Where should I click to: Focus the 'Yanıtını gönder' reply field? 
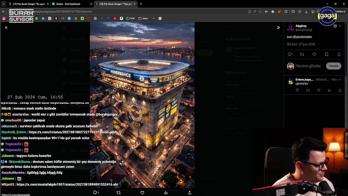[308, 66]
